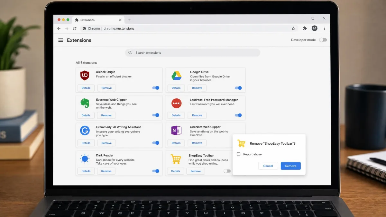Click the cart icon in the remove dialog
This screenshot has width=386, height=217.
tap(241, 143)
